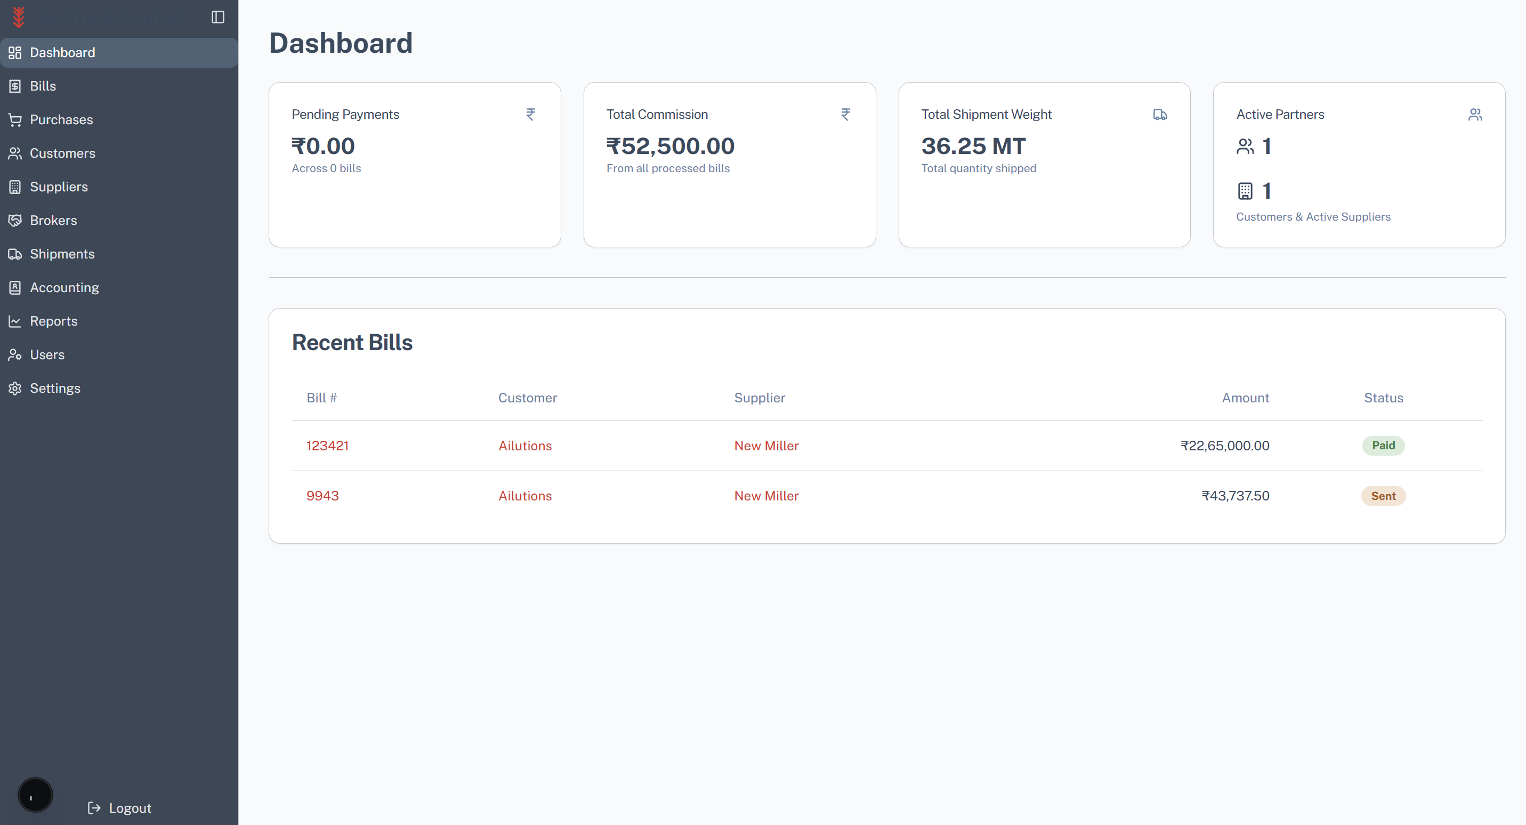Click the Supplier column header
The height and width of the screenshot is (825, 1526).
coord(760,398)
